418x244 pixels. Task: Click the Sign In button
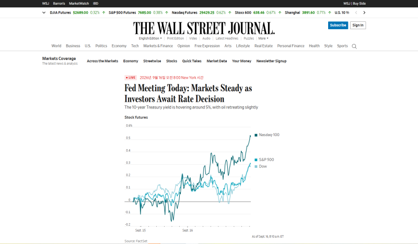click(358, 25)
